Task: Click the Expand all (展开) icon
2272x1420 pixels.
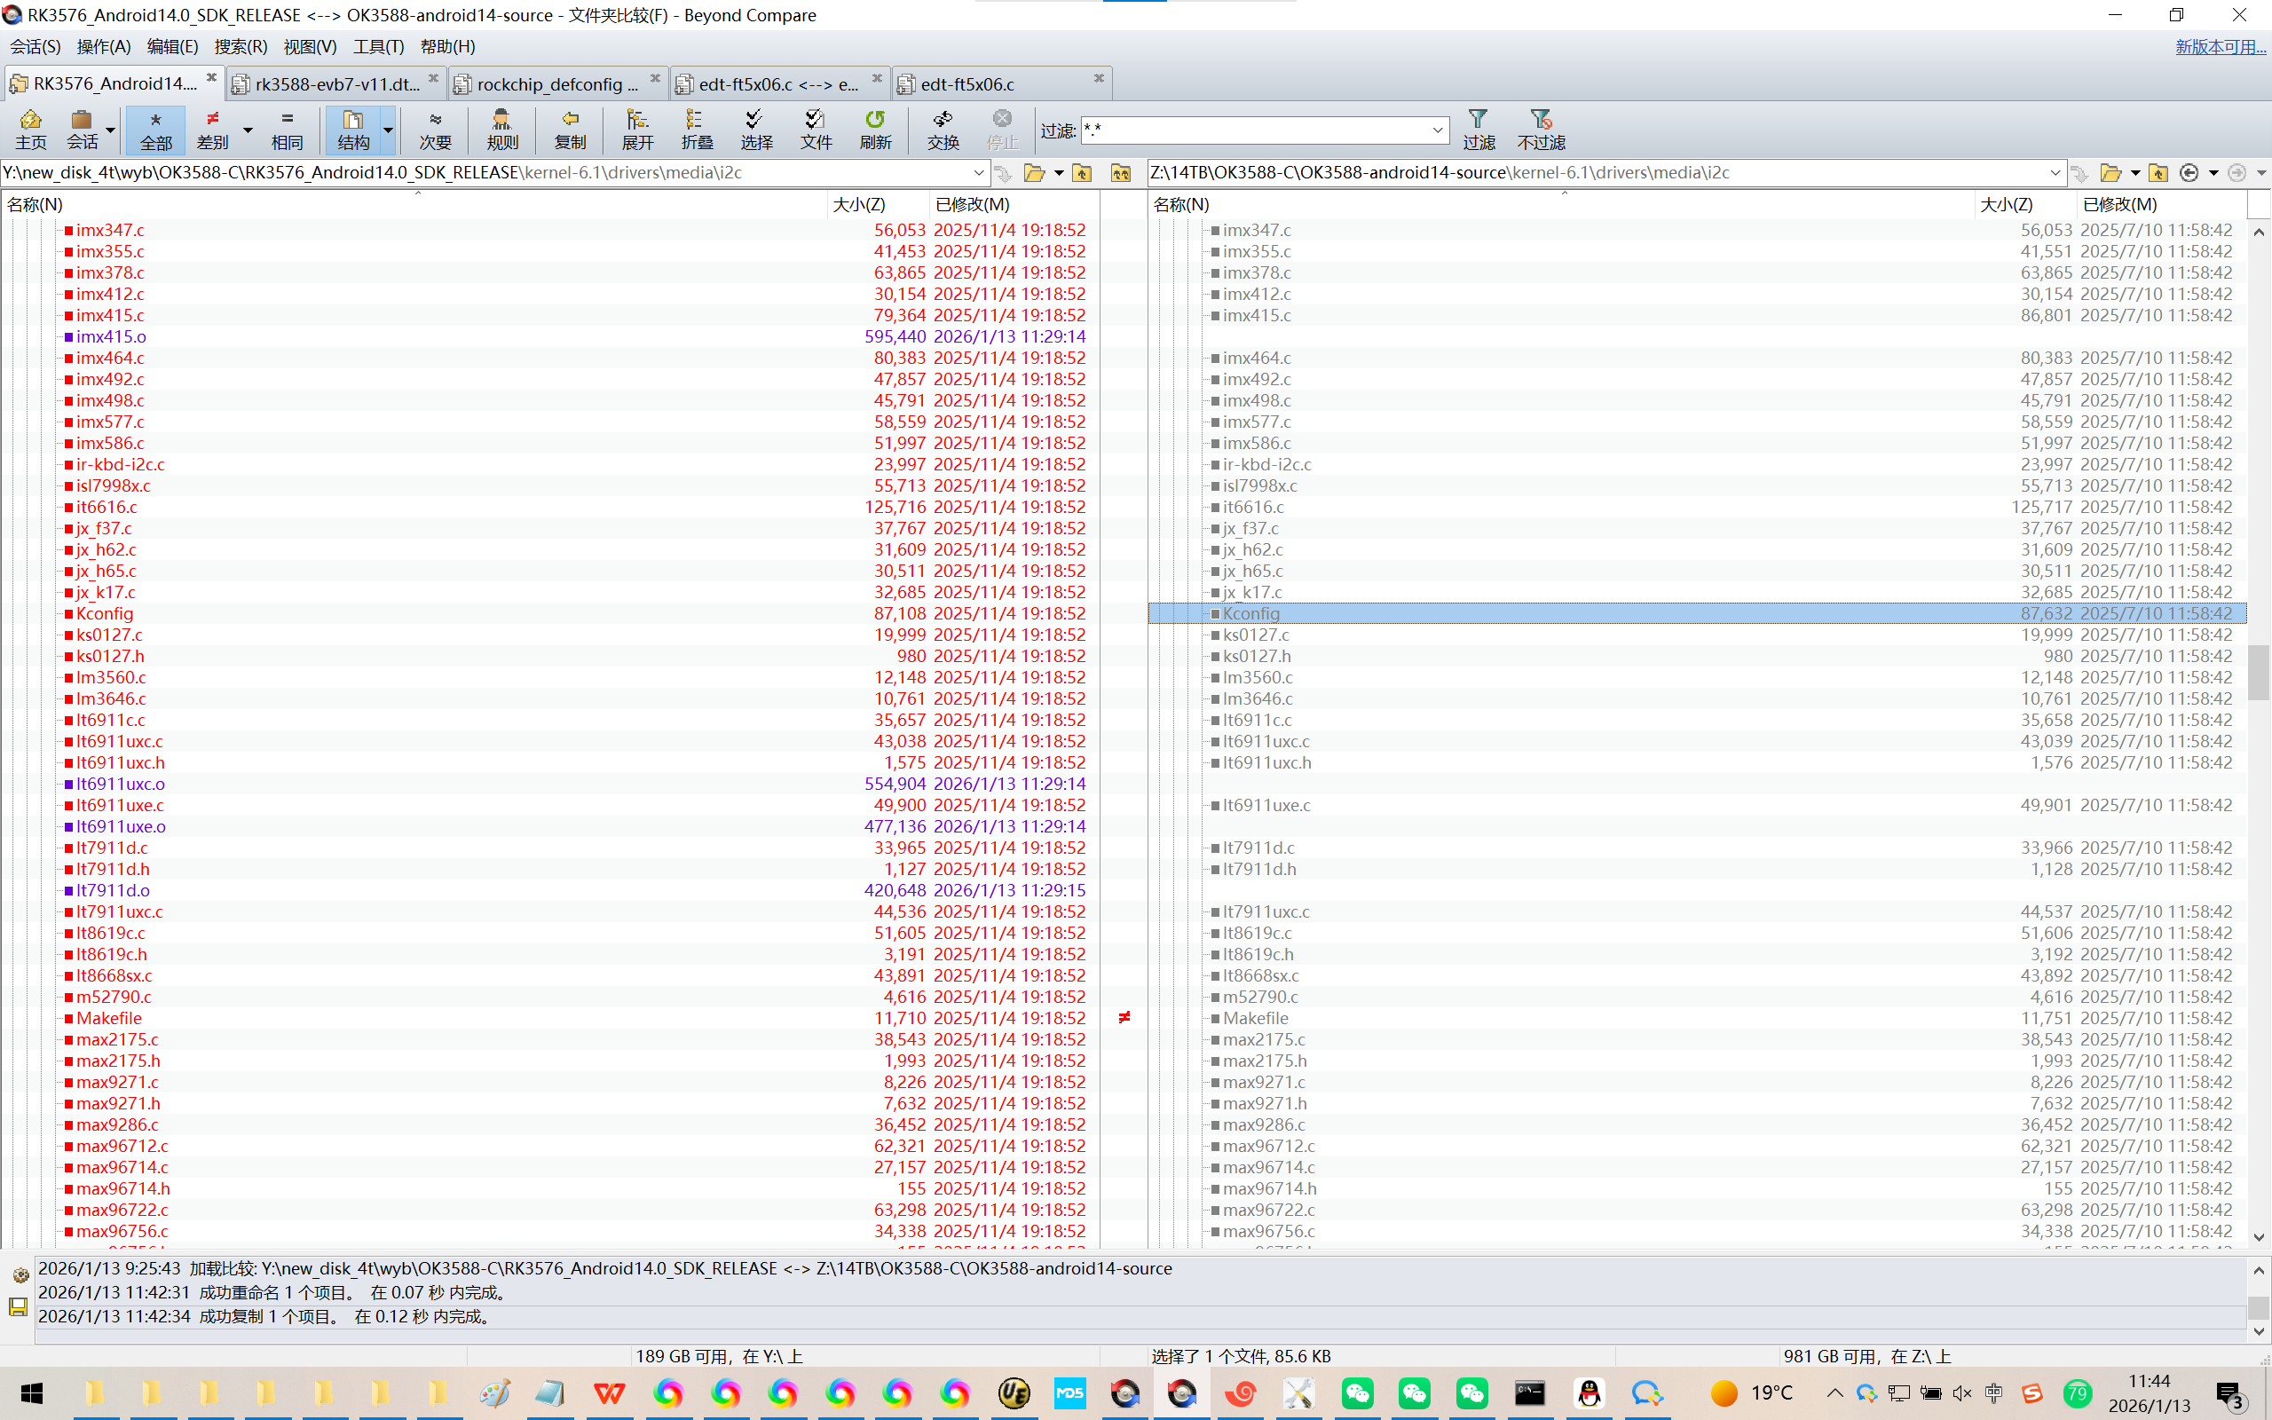Action: [637, 129]
